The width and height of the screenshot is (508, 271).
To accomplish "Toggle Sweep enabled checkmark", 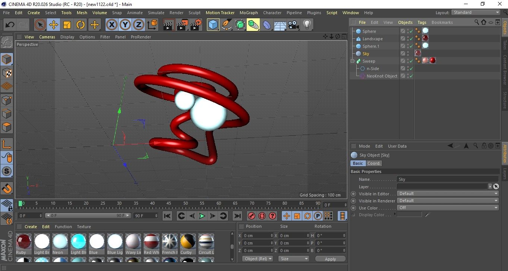I will coord(411,61).
